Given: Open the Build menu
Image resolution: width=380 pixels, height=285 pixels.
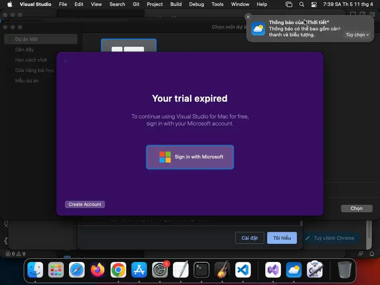Looking at the screenshot, I should [176, 4].
